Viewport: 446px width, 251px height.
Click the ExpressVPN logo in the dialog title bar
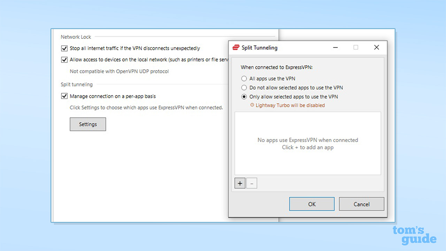(236, 47)
